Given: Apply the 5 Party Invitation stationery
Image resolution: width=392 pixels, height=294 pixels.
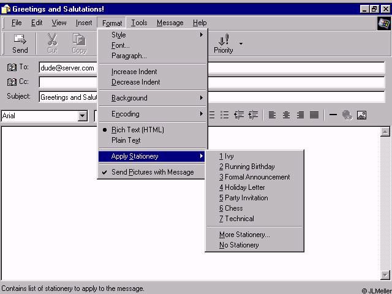Looking at the screenshot, I should click(255, 198).
